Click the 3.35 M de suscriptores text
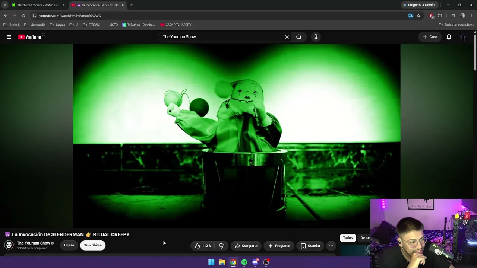Image resolution: width=477 pixels, height=268 pixels. tap(32, 248)
